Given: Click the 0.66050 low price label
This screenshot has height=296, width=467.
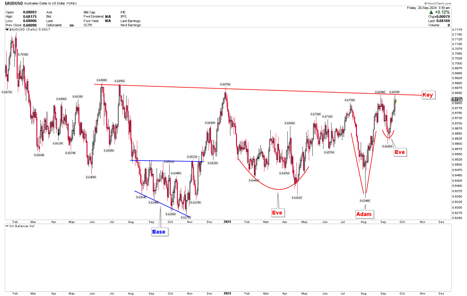Looking at the screenshot, I should pyautogui.click(x=387, y=147).
